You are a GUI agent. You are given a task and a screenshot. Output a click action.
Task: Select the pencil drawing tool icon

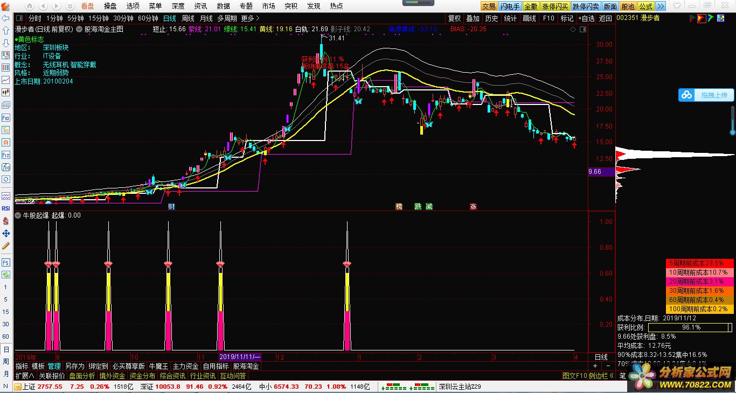(x=5, y=245)
